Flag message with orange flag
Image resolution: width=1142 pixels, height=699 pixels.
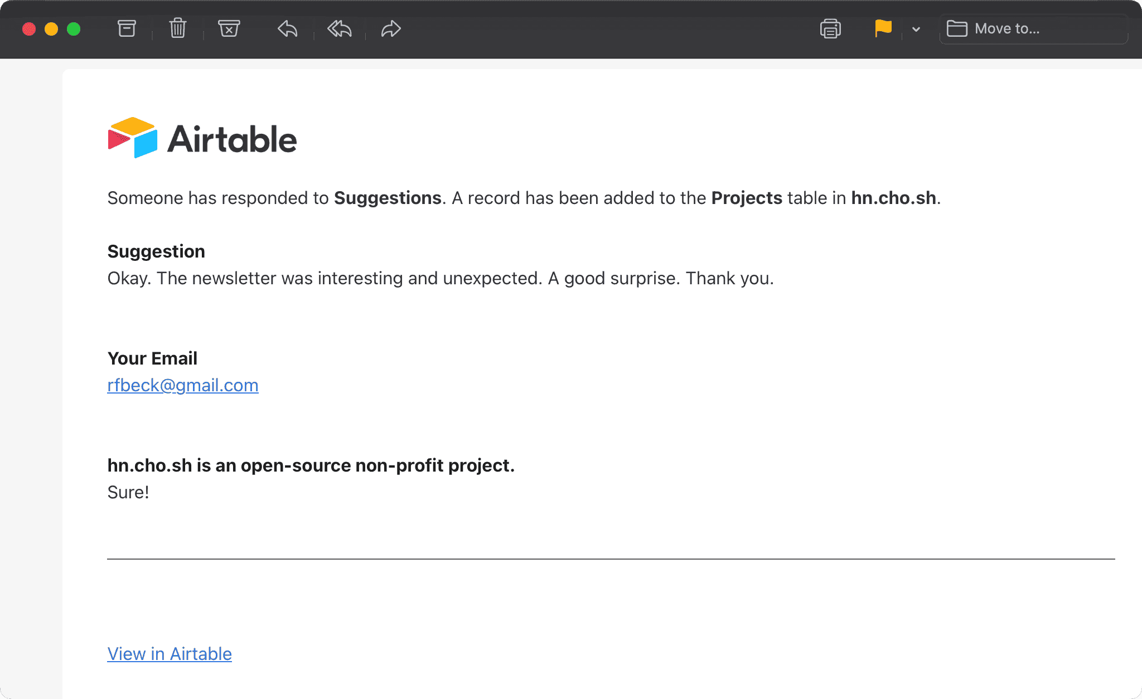(883, 28)
